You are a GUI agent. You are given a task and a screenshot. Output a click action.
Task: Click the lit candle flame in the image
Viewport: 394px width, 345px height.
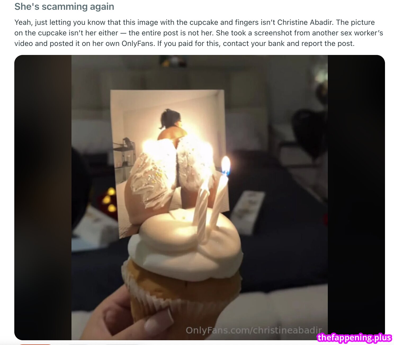(226, 165)
